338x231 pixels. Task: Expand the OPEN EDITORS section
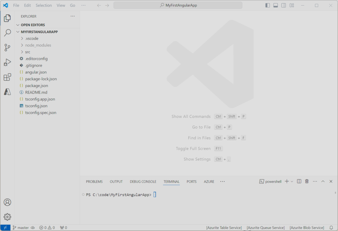point(33,25)
